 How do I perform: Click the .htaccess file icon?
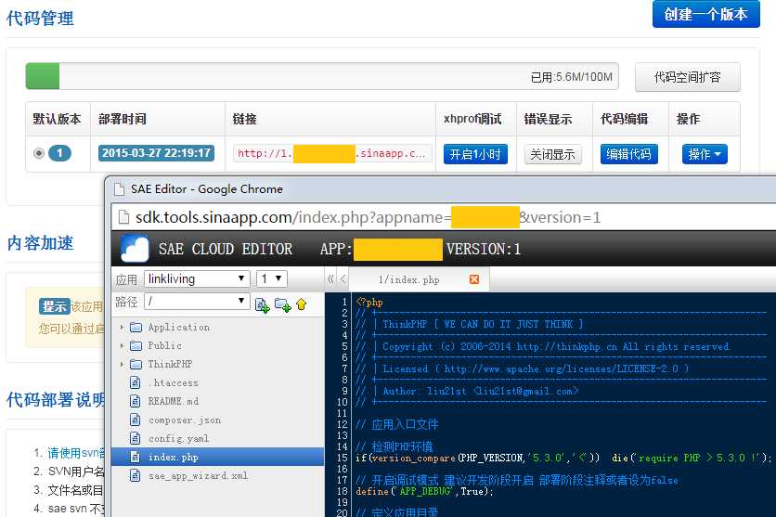(136, 382)
